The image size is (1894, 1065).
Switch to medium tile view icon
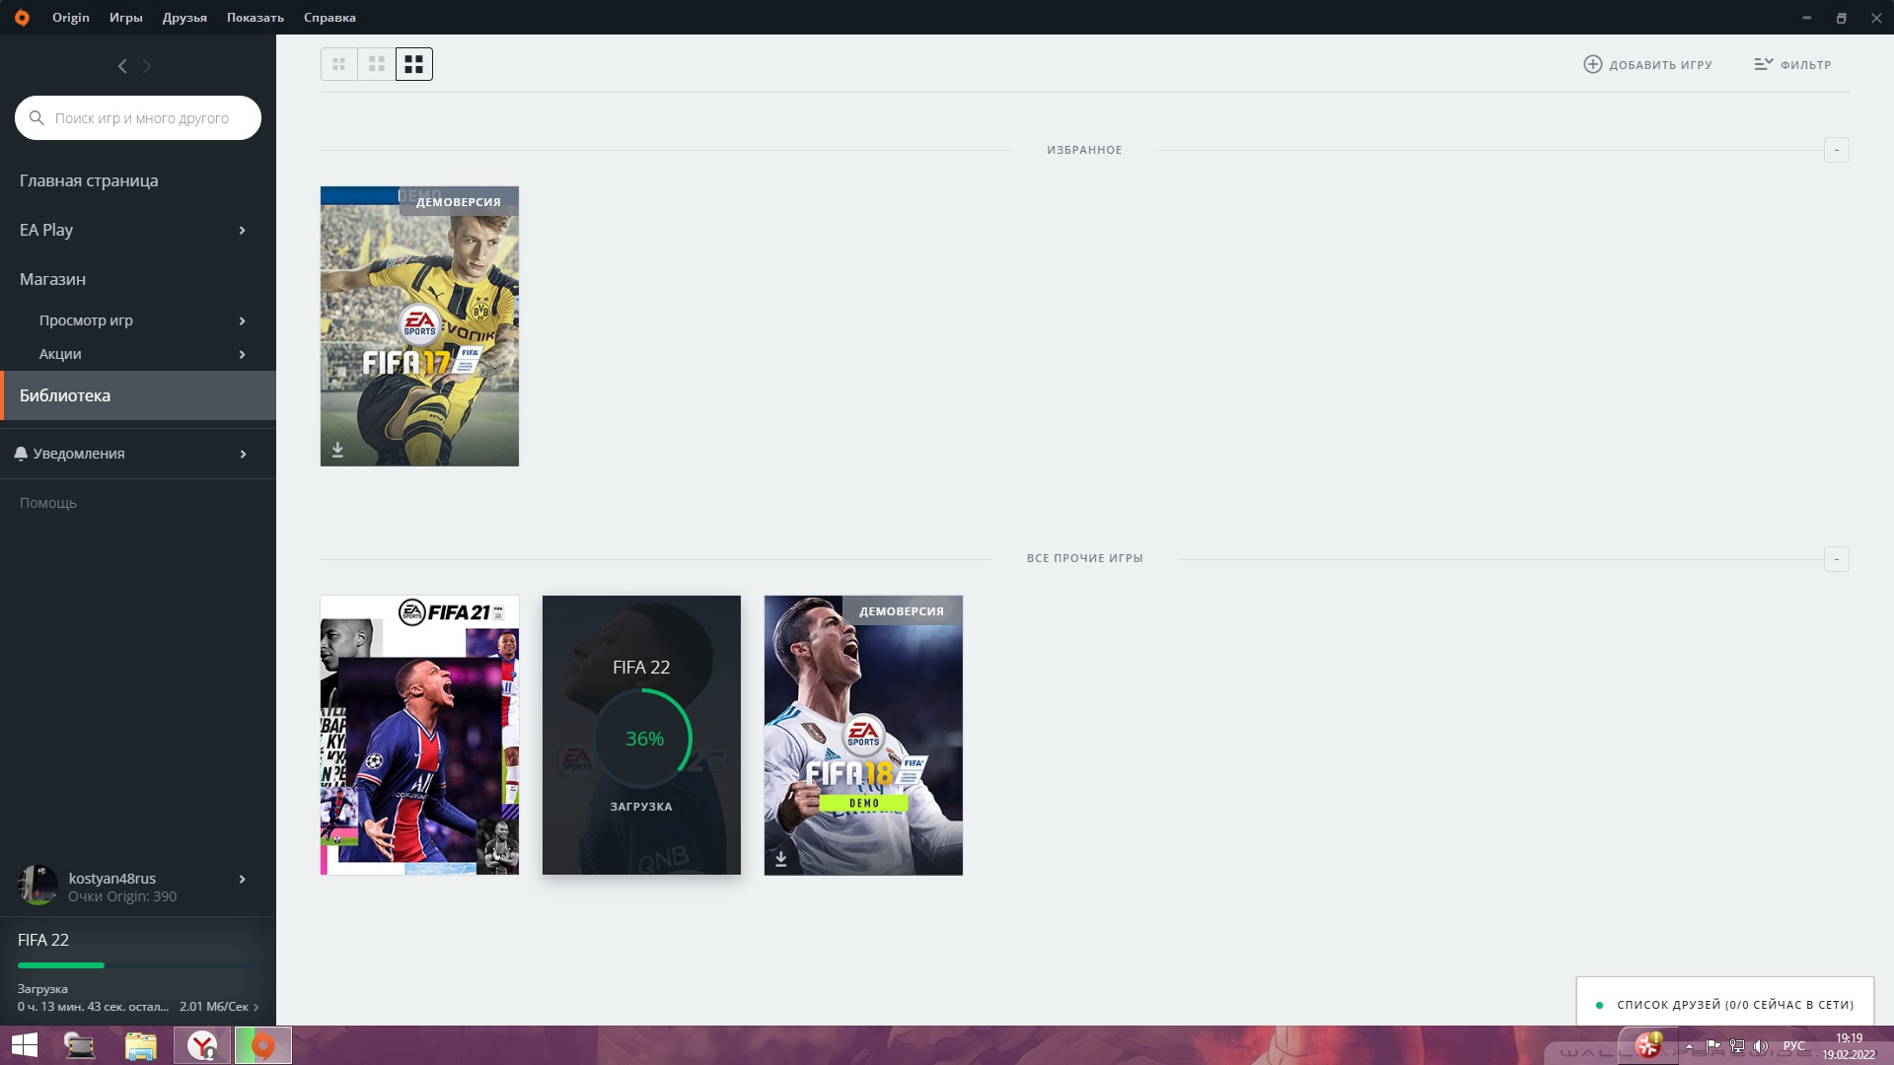pos(376,64)
